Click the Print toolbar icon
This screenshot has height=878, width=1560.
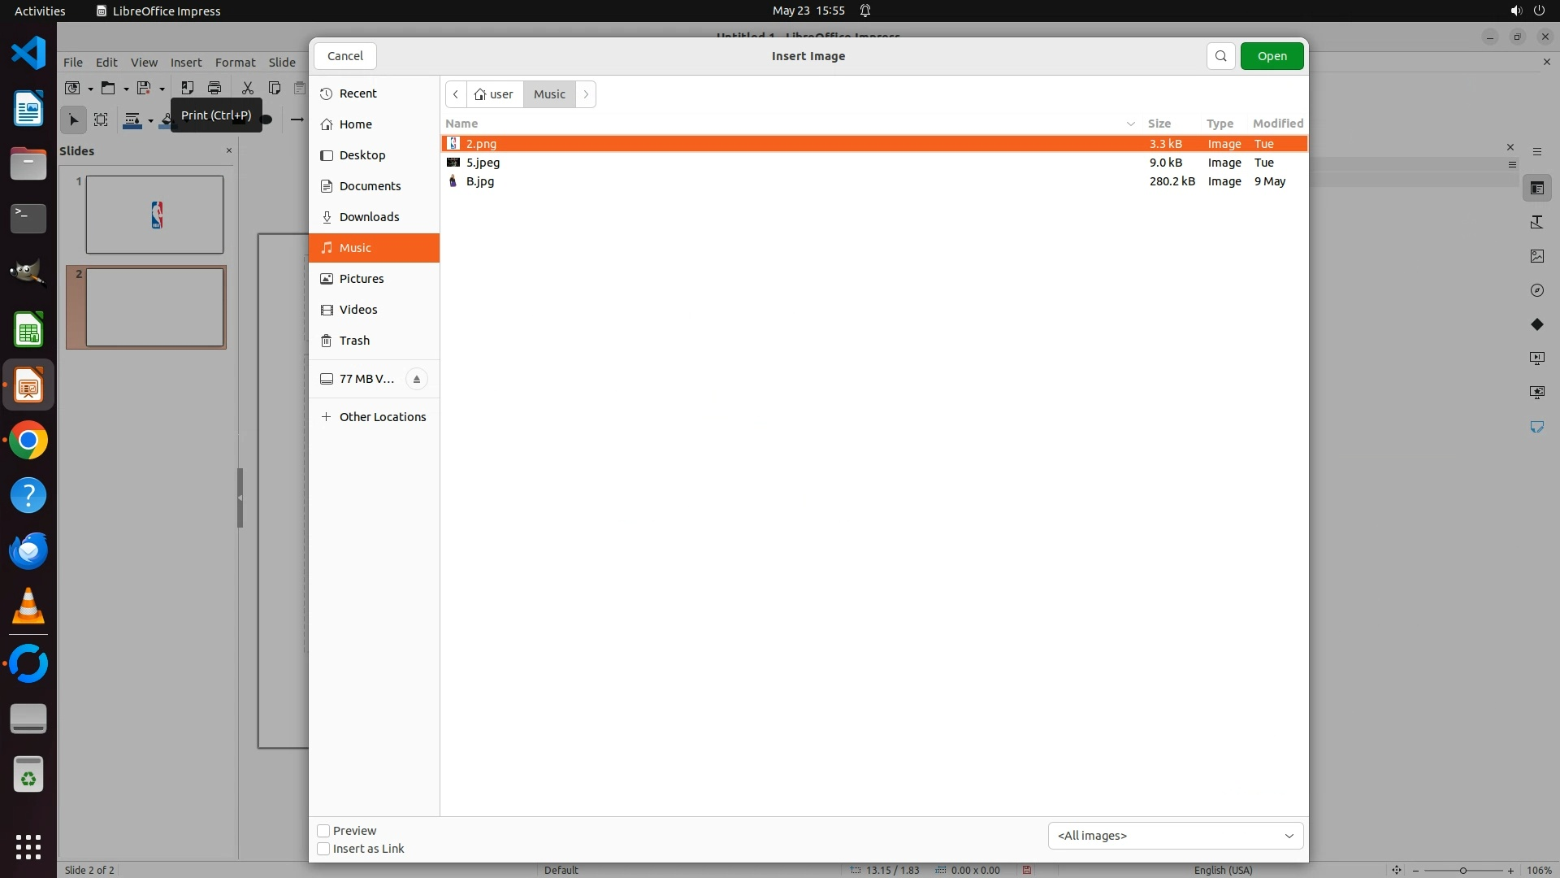214,88
